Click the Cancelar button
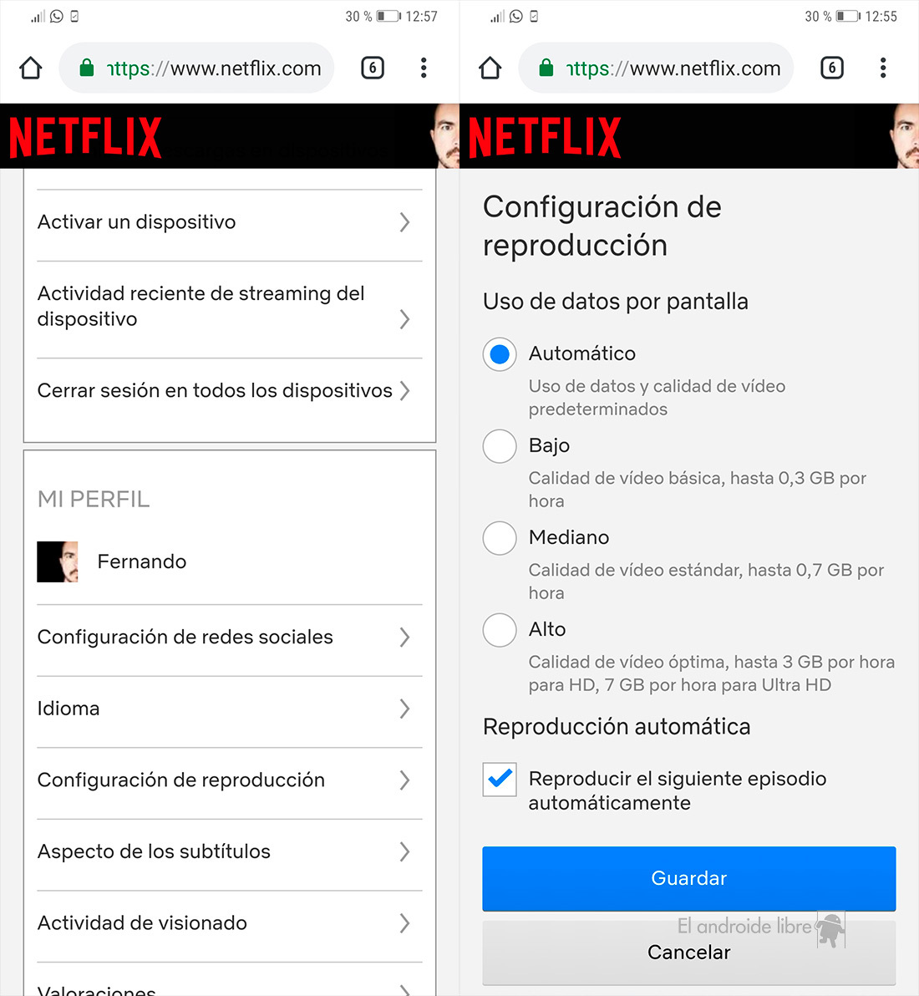 click(689, 953)
